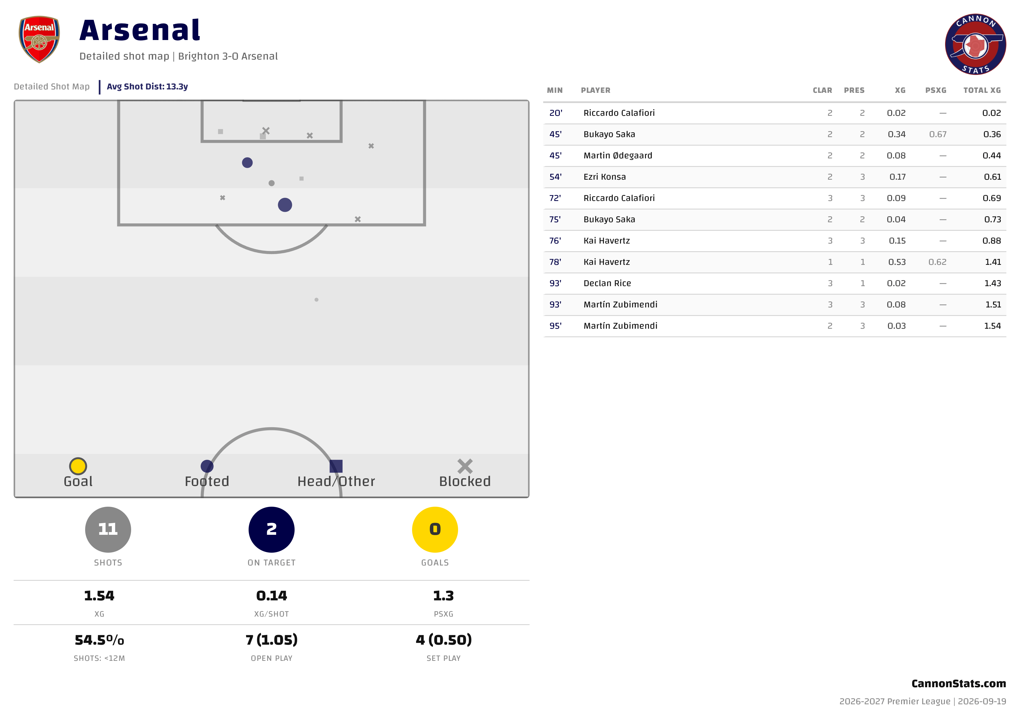The width and height of the screenshot is (1020, 723).
Task: Click the Footed legend circle
Action: pyautogui.click(x=207, y=466)
